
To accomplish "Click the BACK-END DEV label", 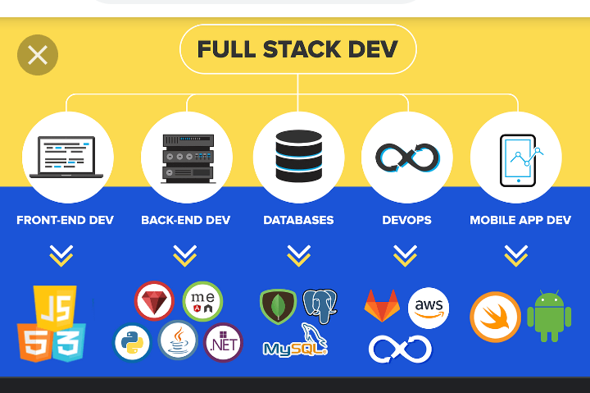I will coord(185,220).
